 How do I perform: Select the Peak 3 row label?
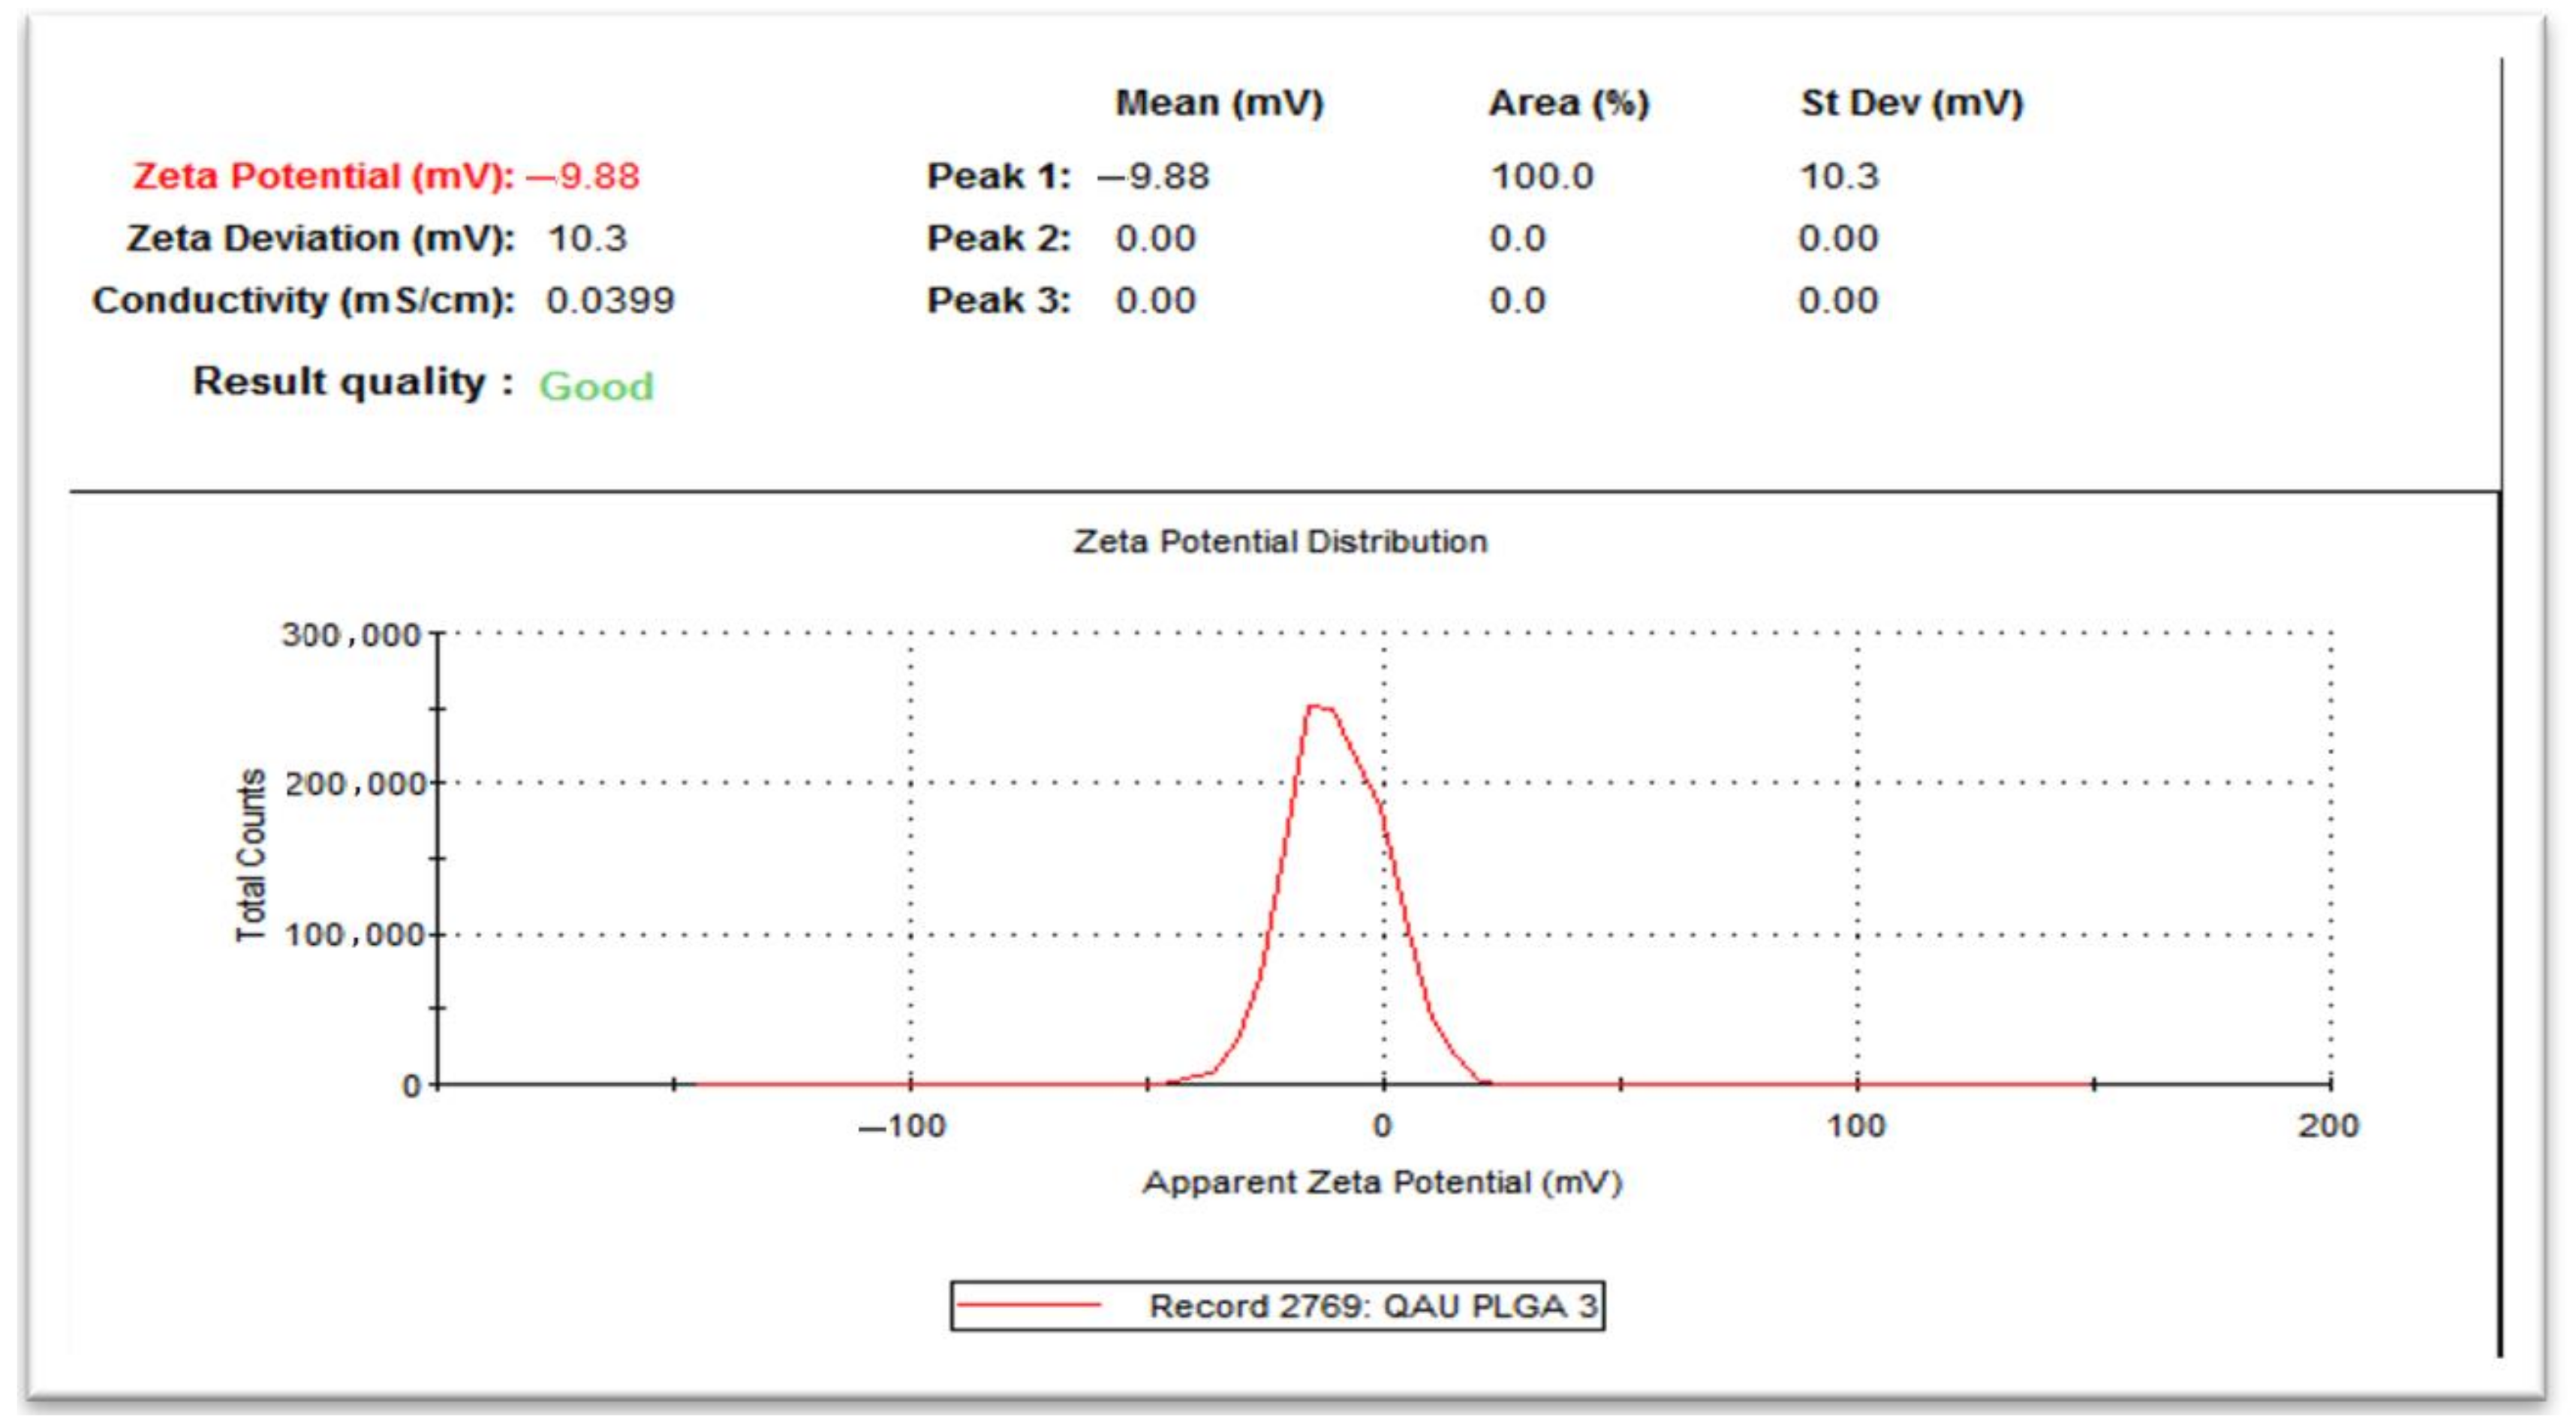pyautogui.click(x=998, y=300)
